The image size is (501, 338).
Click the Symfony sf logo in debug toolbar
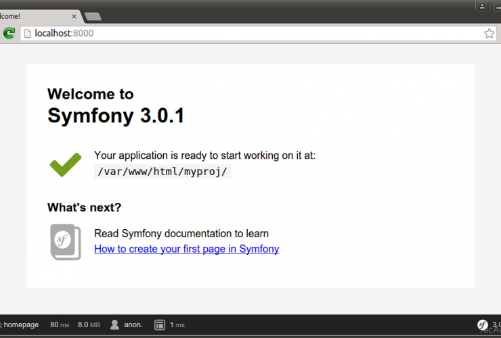(483, 324)
